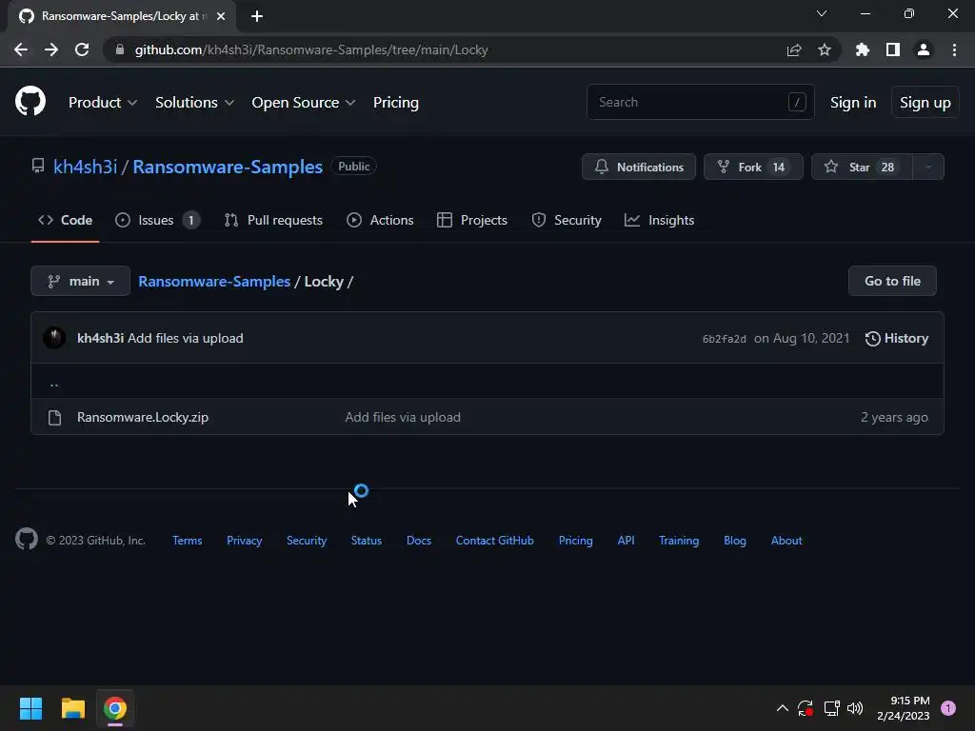
Task: Open the Chrome profile icon
Action: pos(923,49)
